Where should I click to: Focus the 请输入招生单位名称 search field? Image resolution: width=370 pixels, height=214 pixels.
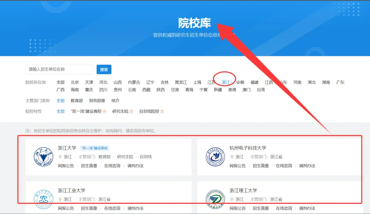coord(59,69)
